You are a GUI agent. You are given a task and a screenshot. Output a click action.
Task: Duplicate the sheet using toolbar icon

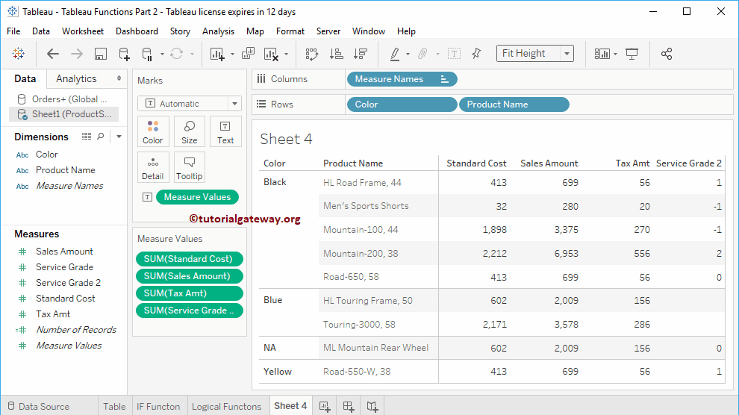click(x=248, y=54)
